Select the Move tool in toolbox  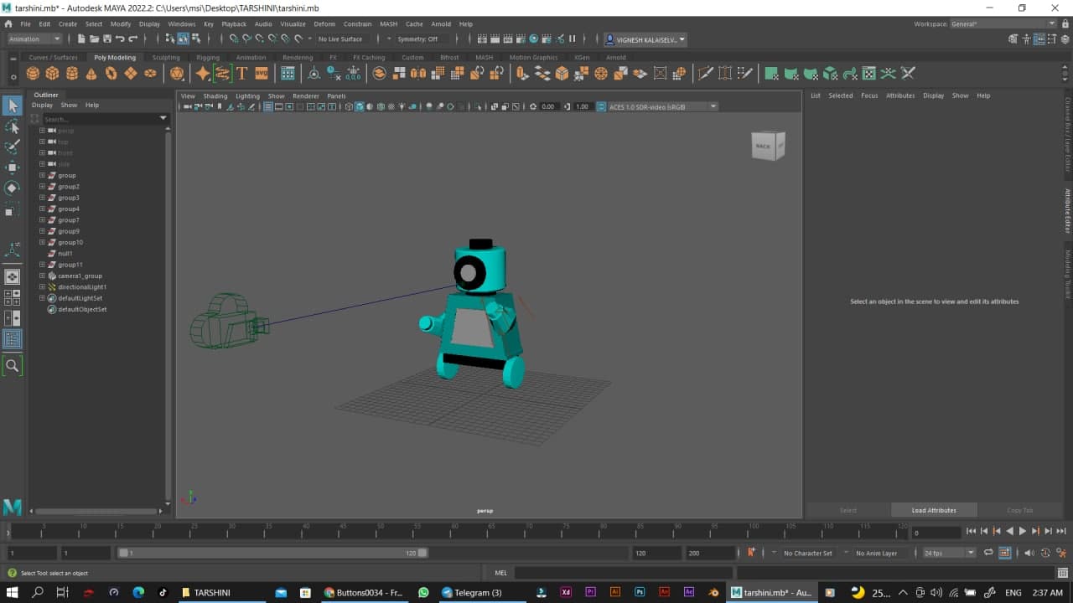pos(13,167)
